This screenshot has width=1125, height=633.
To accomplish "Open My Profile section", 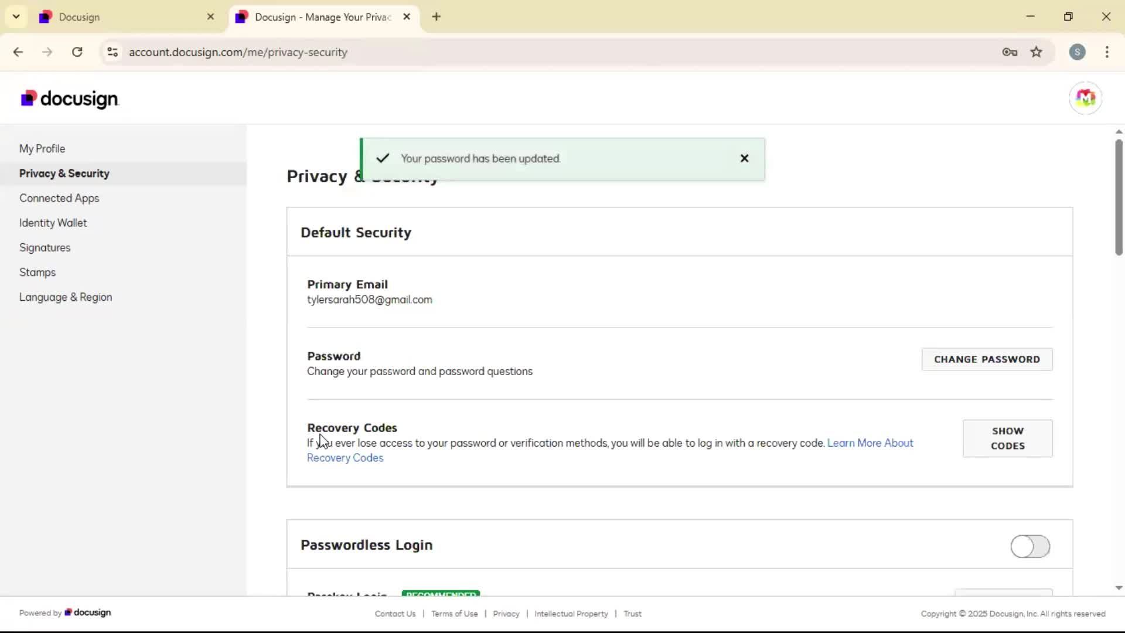I will [x=42, y=149].
